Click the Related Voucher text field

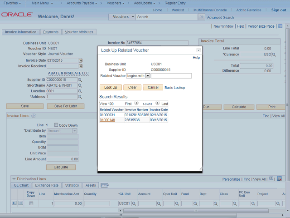coord(171,76)
